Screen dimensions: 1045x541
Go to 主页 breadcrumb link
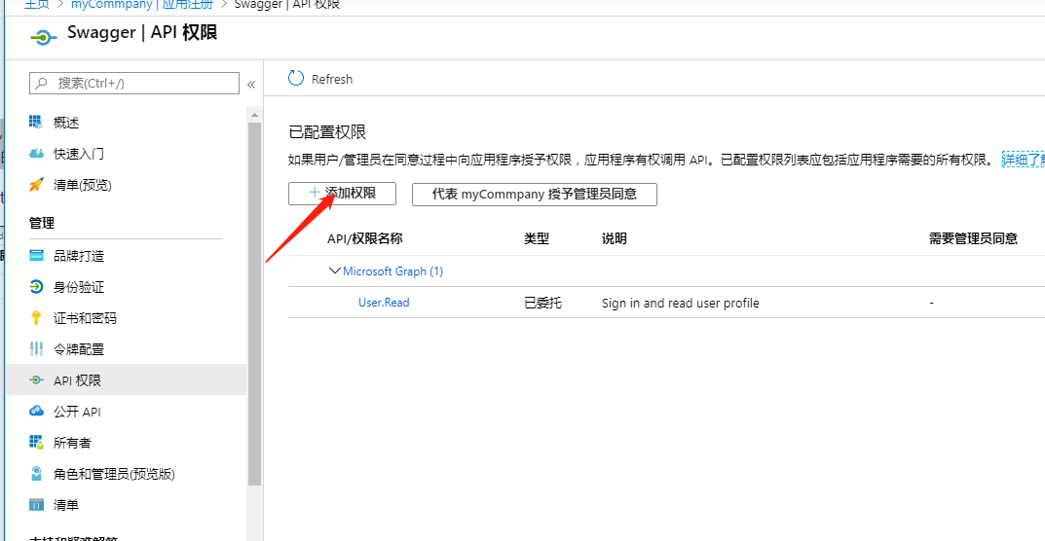pos(36,5)
